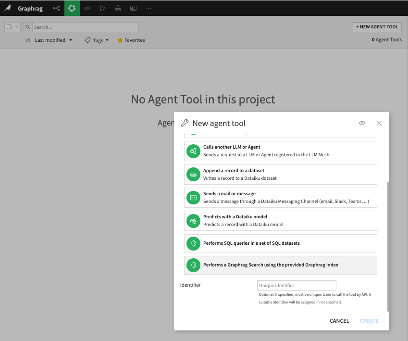The height and width of the screenshot is (341, 408).
Task: Click the dataset icon for Append a record
Action: click(193, 174)
